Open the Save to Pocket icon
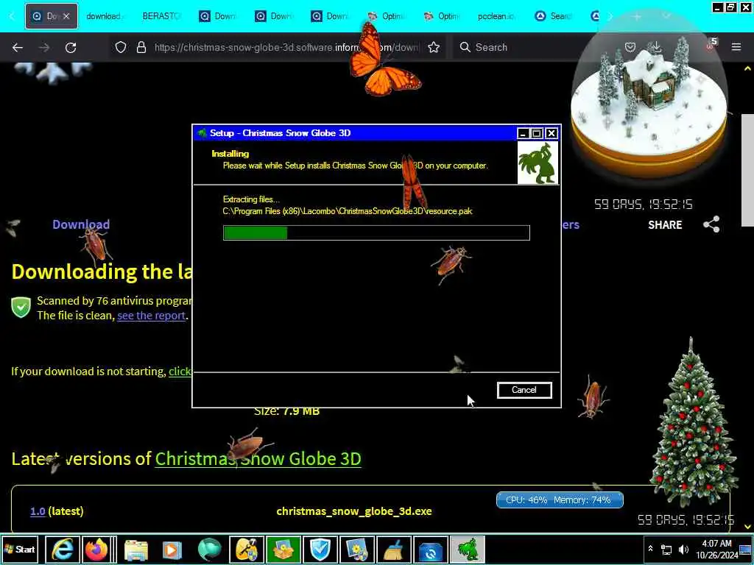The width and height of the screenshot is (754, 565). click(x=630, y=47)
